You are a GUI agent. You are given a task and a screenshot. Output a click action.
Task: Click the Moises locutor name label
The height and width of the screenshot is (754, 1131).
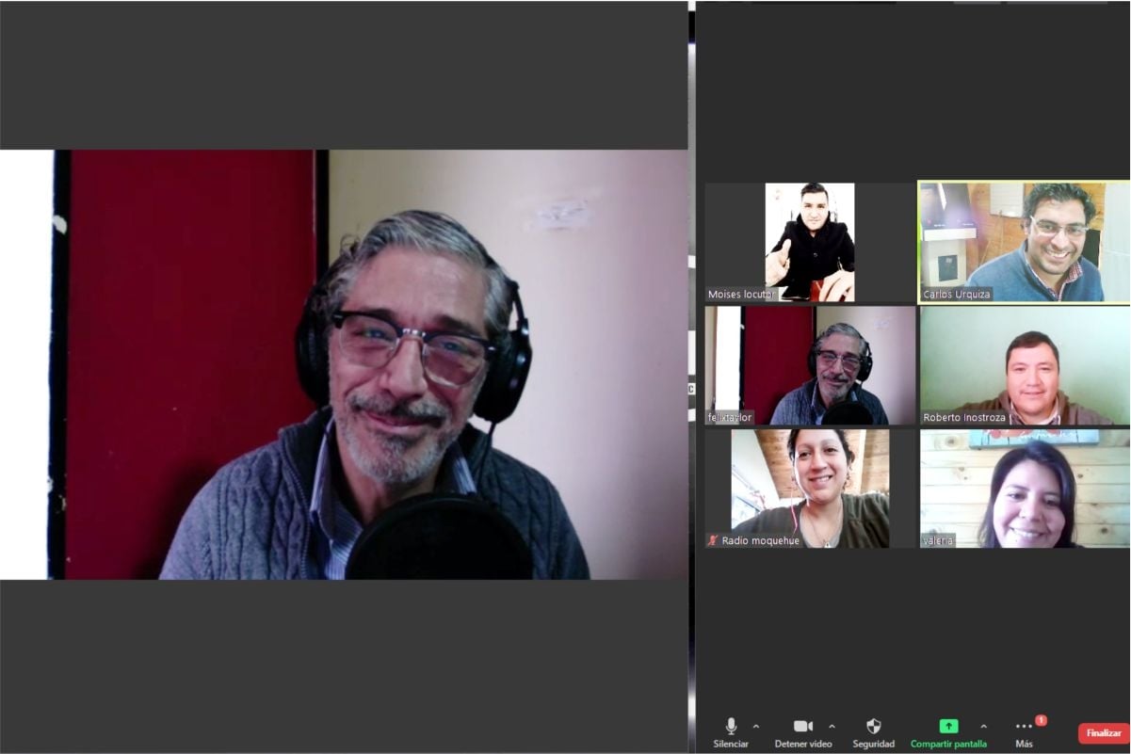741,295
